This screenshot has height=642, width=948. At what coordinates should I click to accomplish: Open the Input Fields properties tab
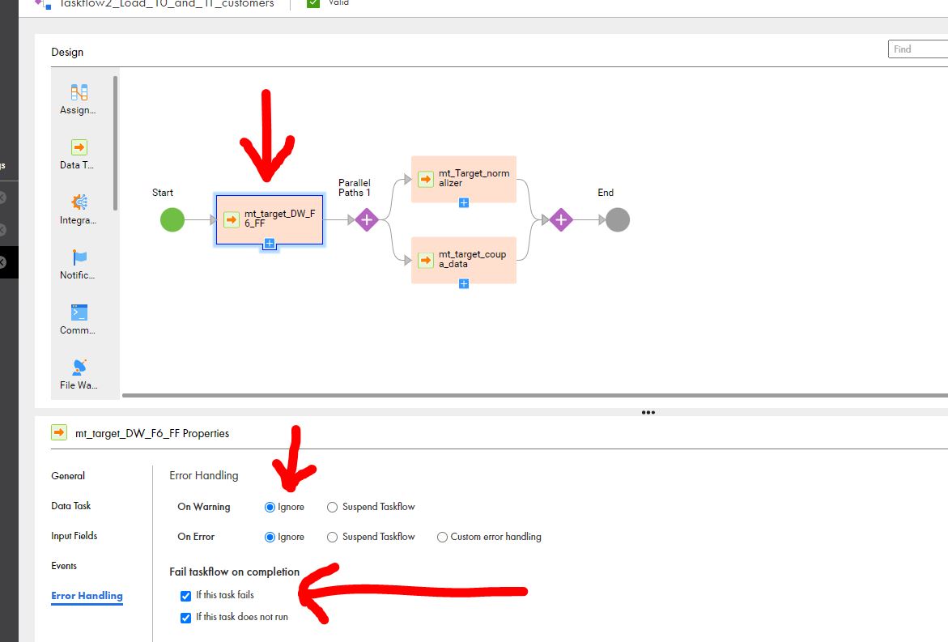pos(74,536)
